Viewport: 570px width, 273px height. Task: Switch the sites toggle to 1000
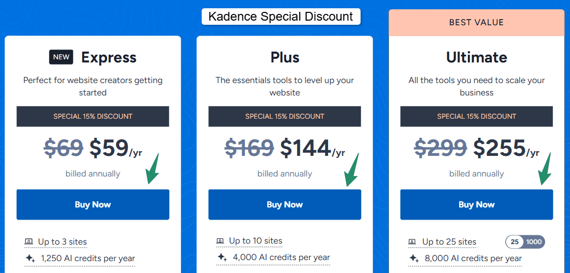[x=534, y=242]
